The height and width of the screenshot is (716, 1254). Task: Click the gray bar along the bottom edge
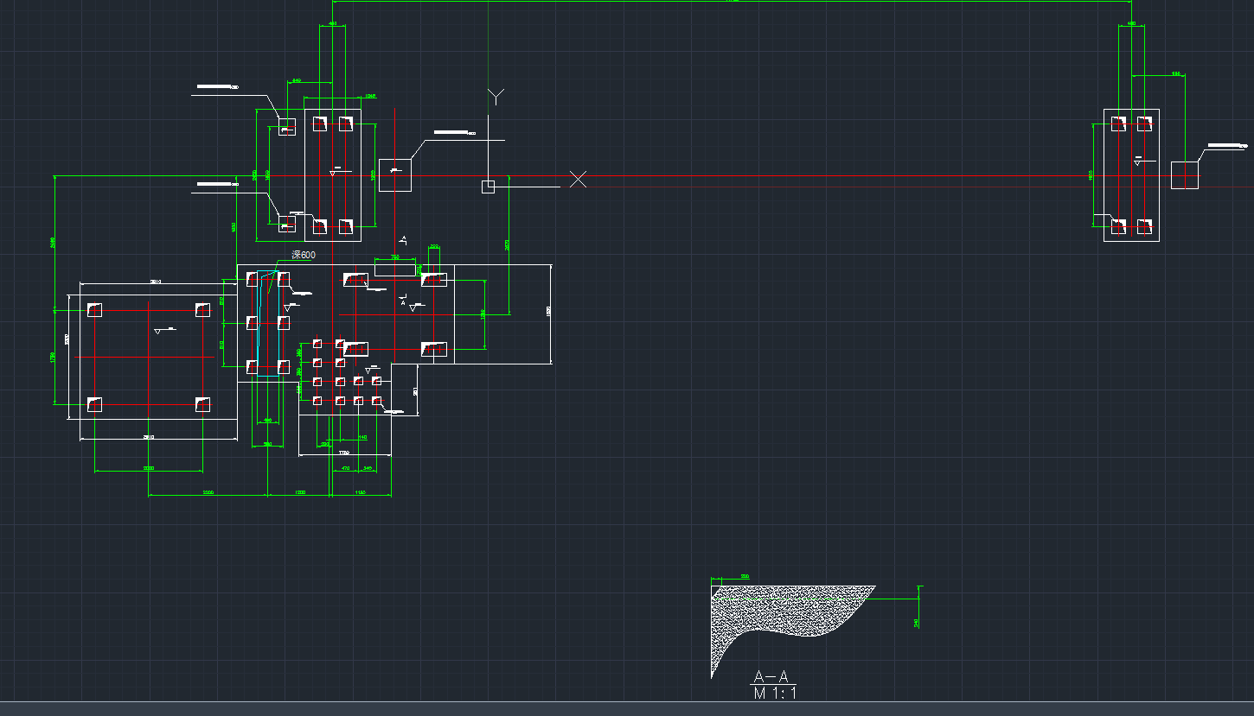click(627, 709)
